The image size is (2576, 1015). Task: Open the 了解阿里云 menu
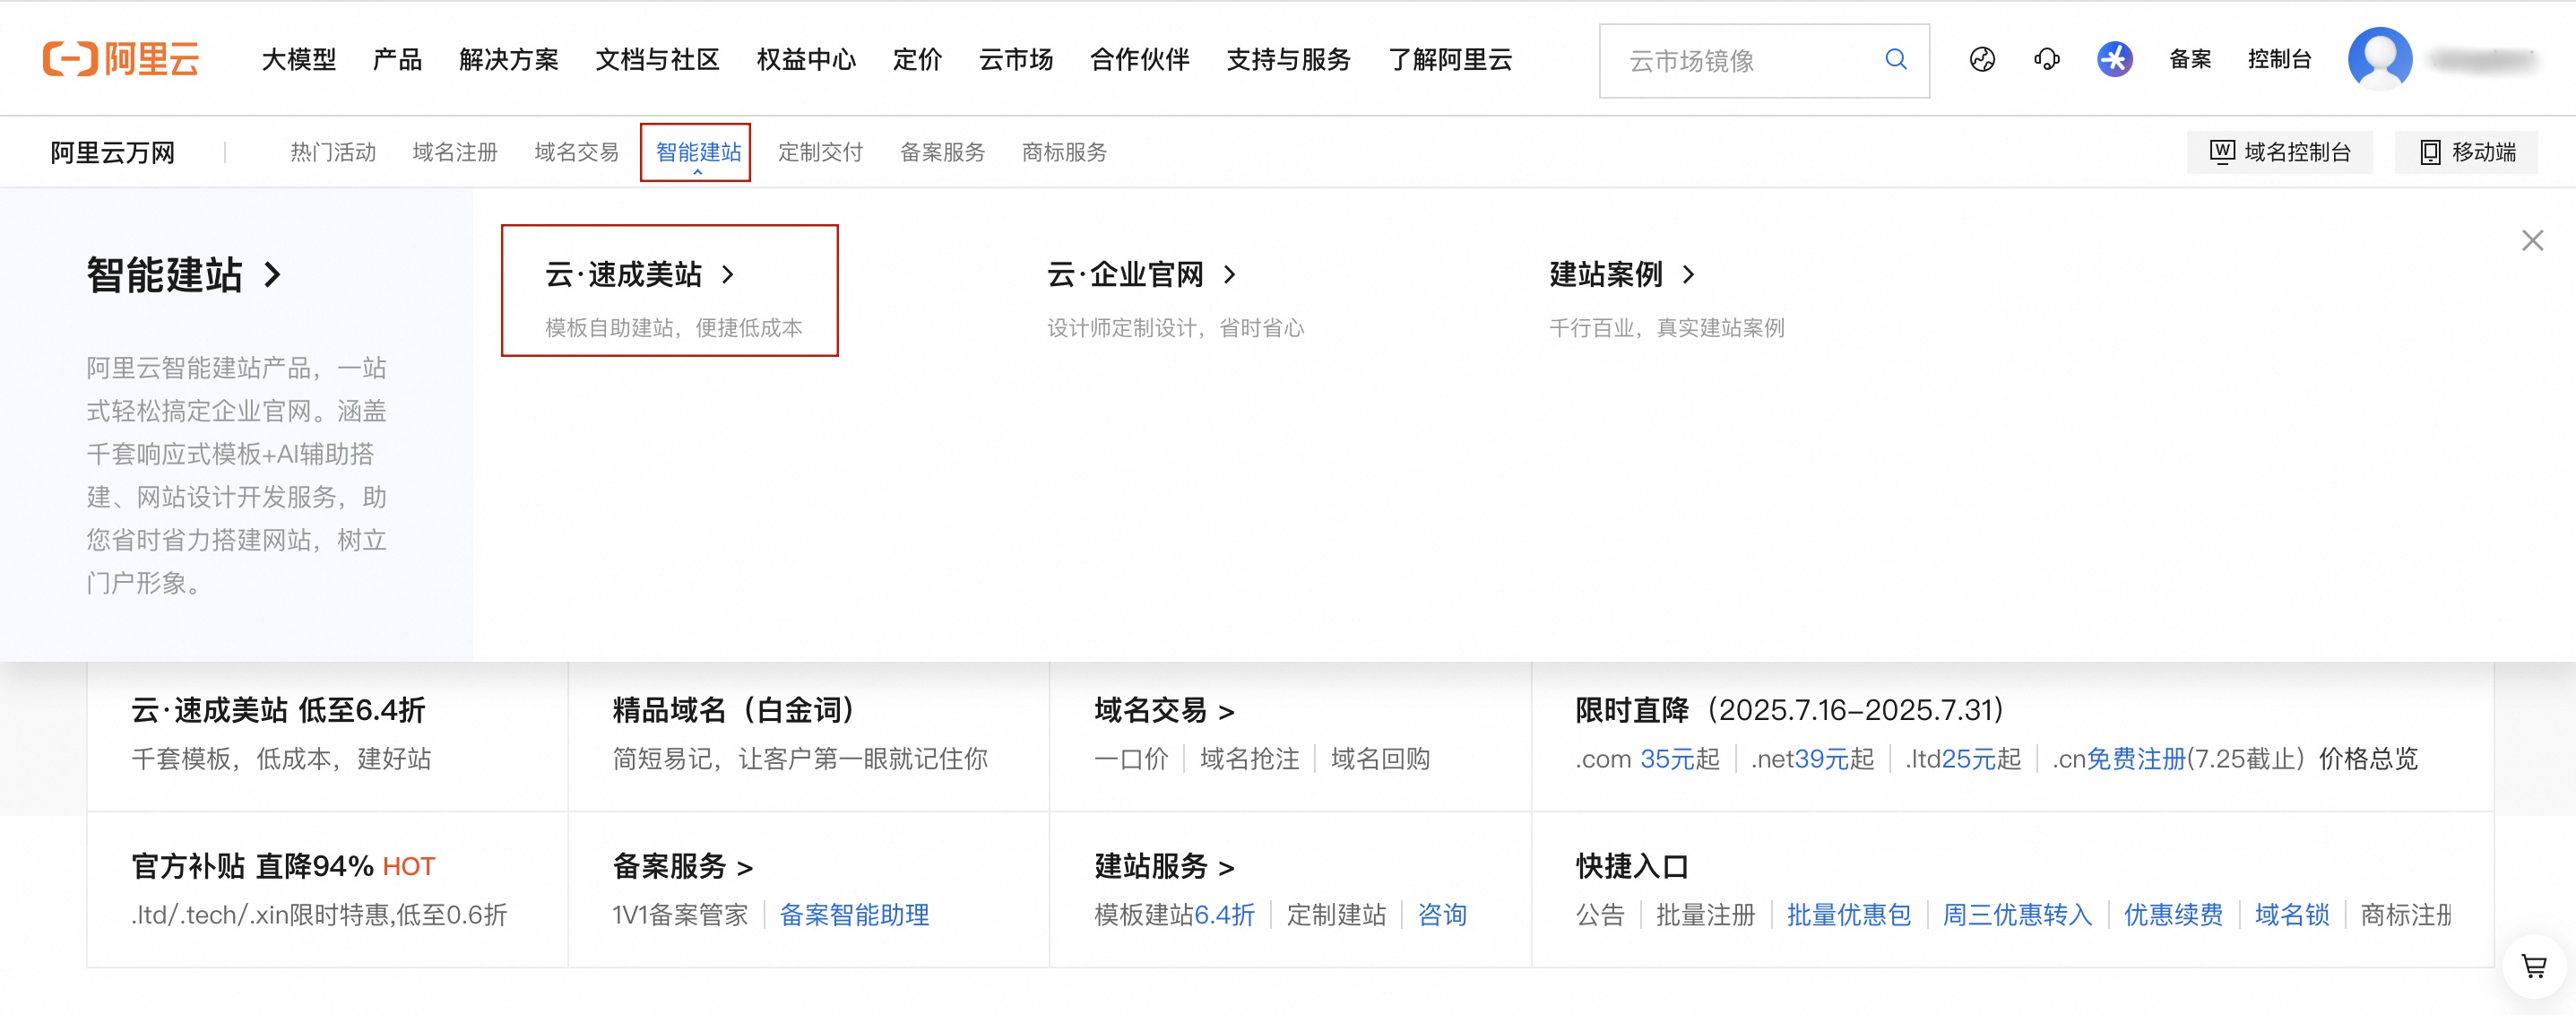click(1450, 60)
